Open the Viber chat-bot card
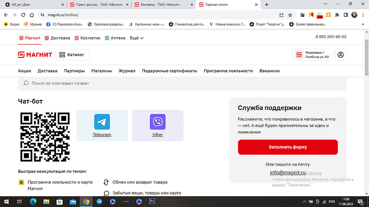Image resolution: width=369 pixels, height=207 pixels. (157, 125)
